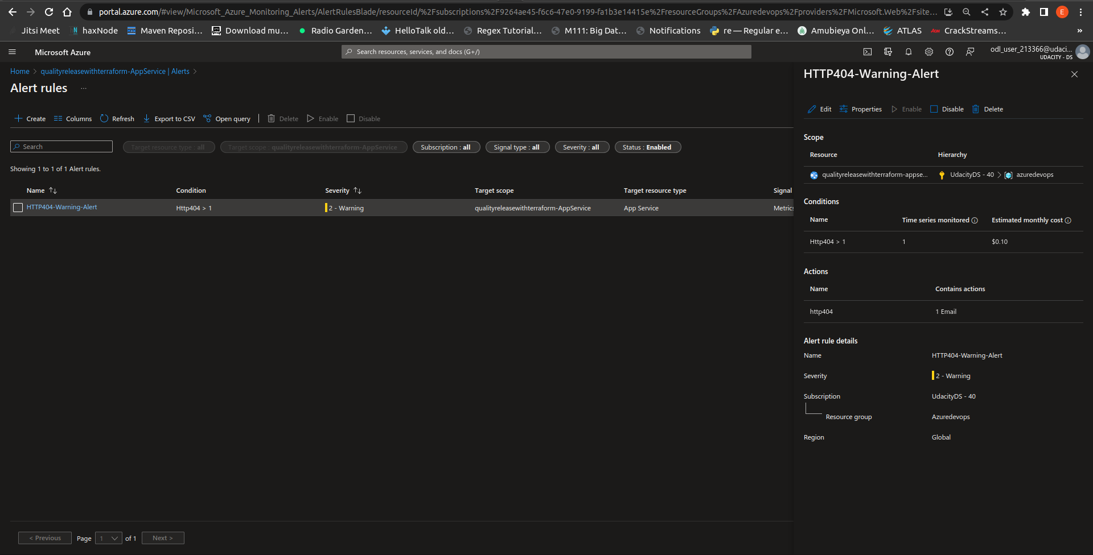Open browser extensions puzzle icon
Viewport: 1093px width, 555px height.
(x=1026, y=12)
